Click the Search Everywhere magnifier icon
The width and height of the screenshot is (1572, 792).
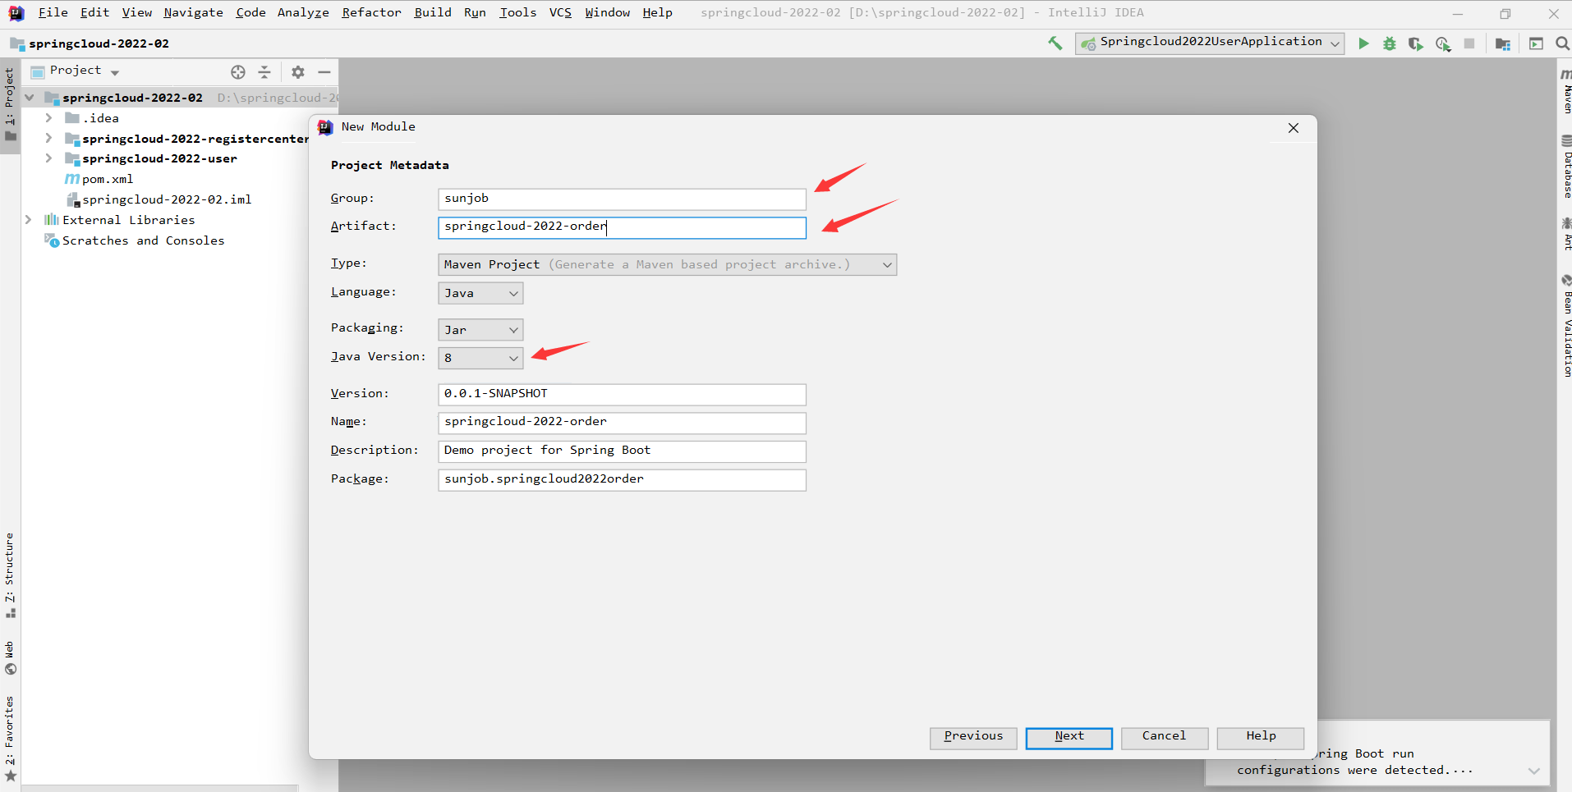[x=1562, y=43]
